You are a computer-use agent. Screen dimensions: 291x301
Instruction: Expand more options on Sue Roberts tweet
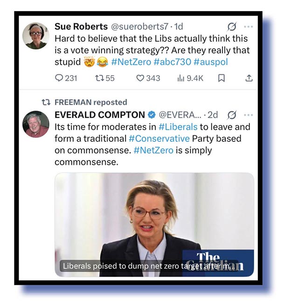(x=249, y=27)
